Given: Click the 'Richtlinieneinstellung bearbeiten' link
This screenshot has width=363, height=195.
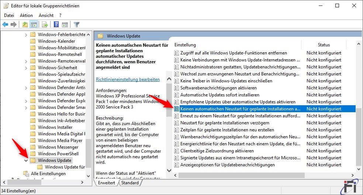Looking at the screenshot, I should [128, 79].
